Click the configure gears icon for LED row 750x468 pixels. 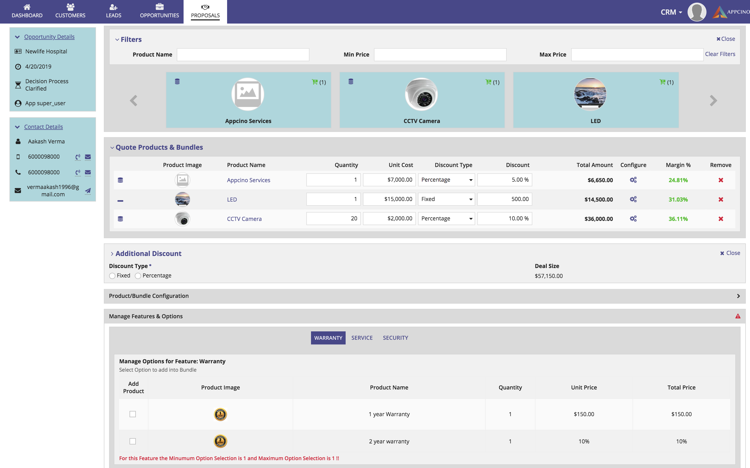(633, 199)
